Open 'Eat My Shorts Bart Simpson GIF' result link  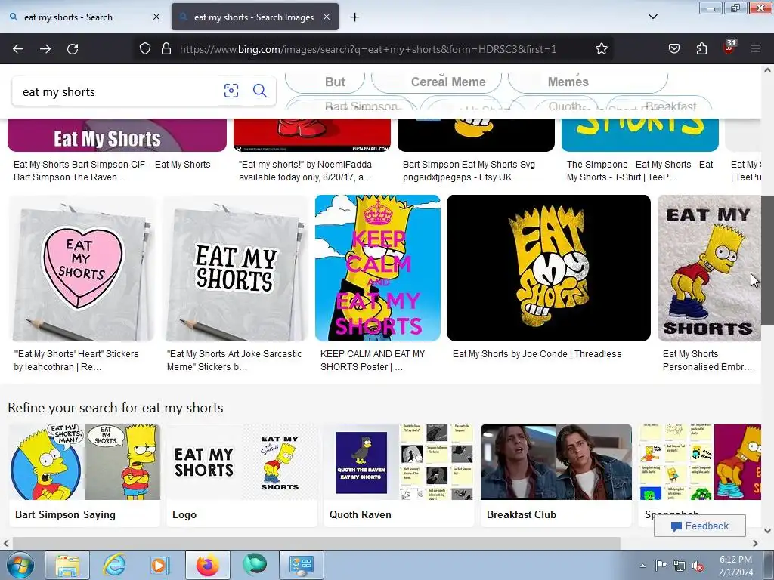tap(112, 171)
